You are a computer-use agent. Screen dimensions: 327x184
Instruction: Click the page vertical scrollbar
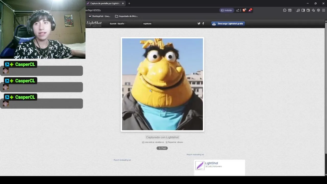pyautogui.click(x=326, y=88)
